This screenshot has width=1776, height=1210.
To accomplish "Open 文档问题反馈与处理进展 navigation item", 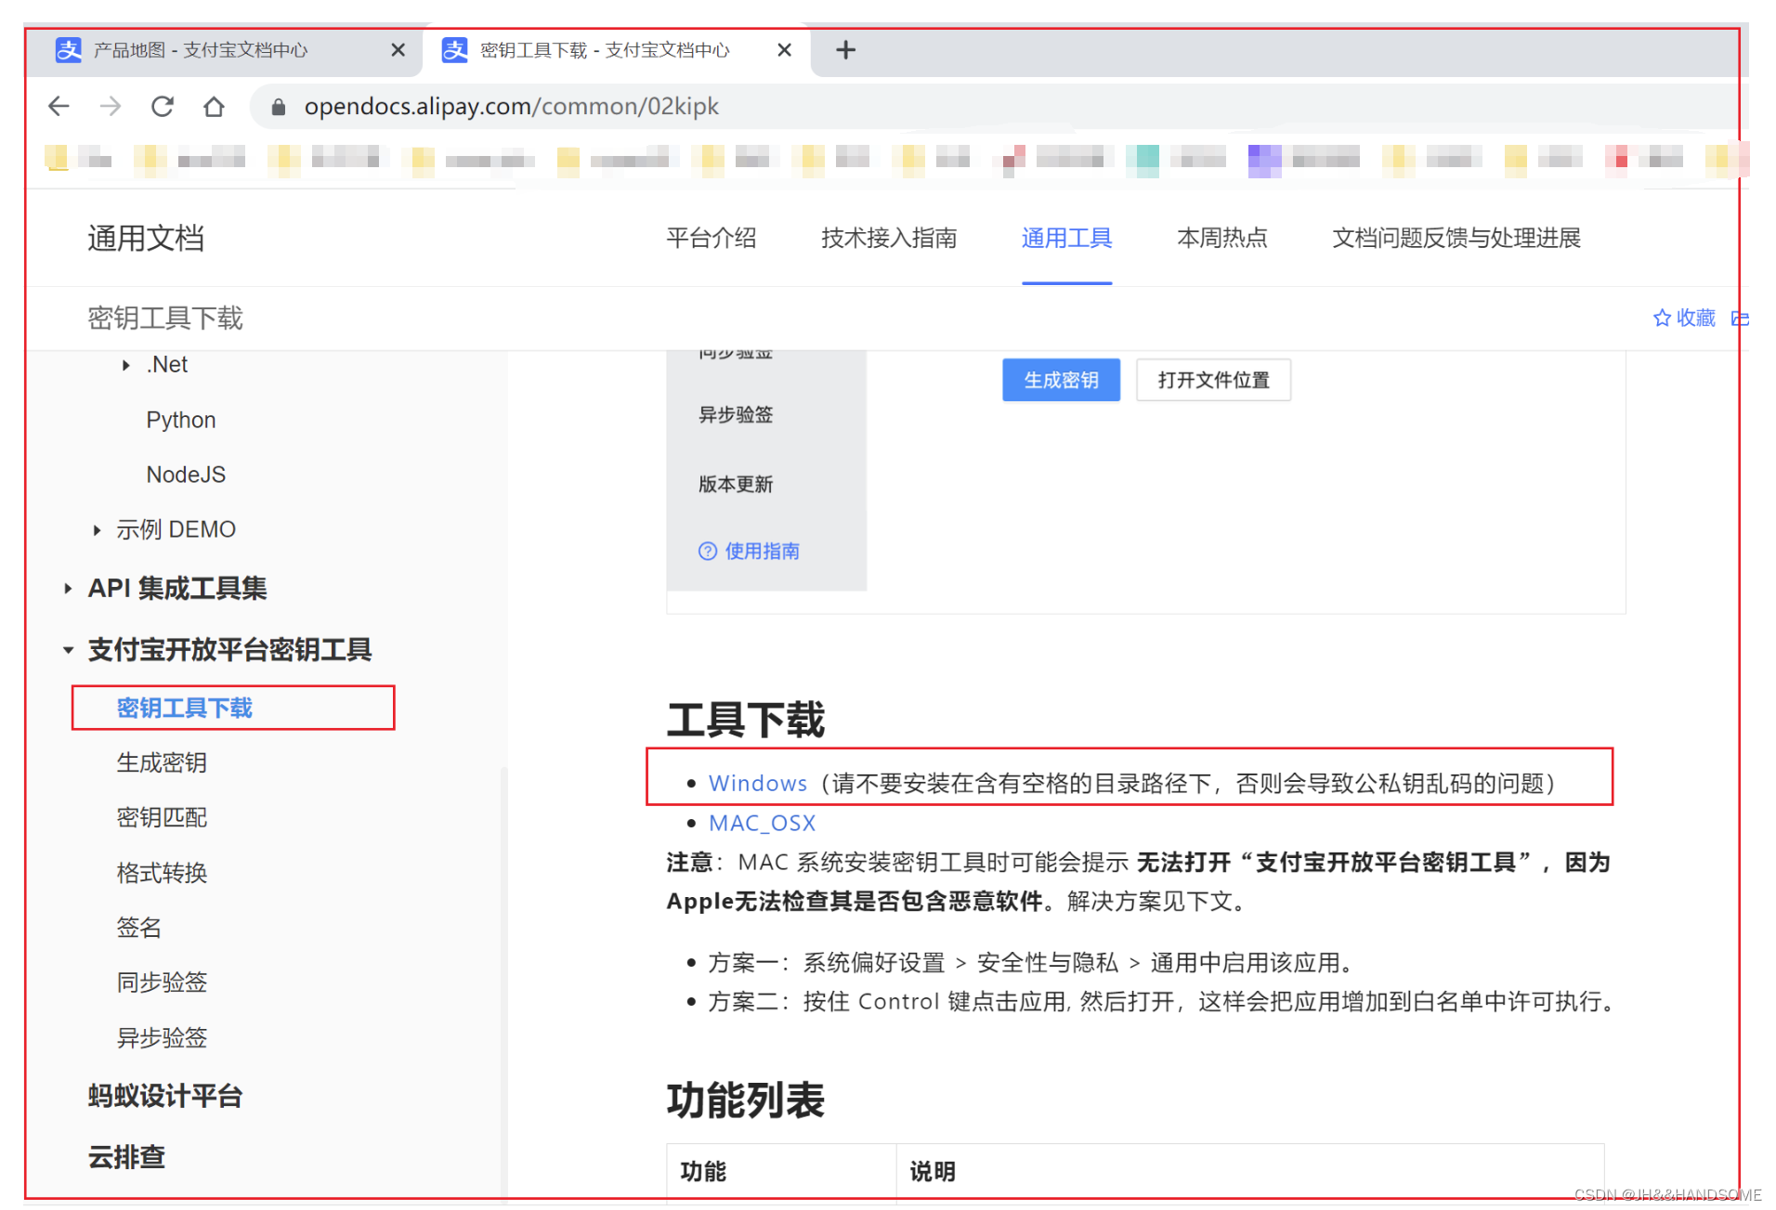I will pyautogui.click(x=1456, y=239).
